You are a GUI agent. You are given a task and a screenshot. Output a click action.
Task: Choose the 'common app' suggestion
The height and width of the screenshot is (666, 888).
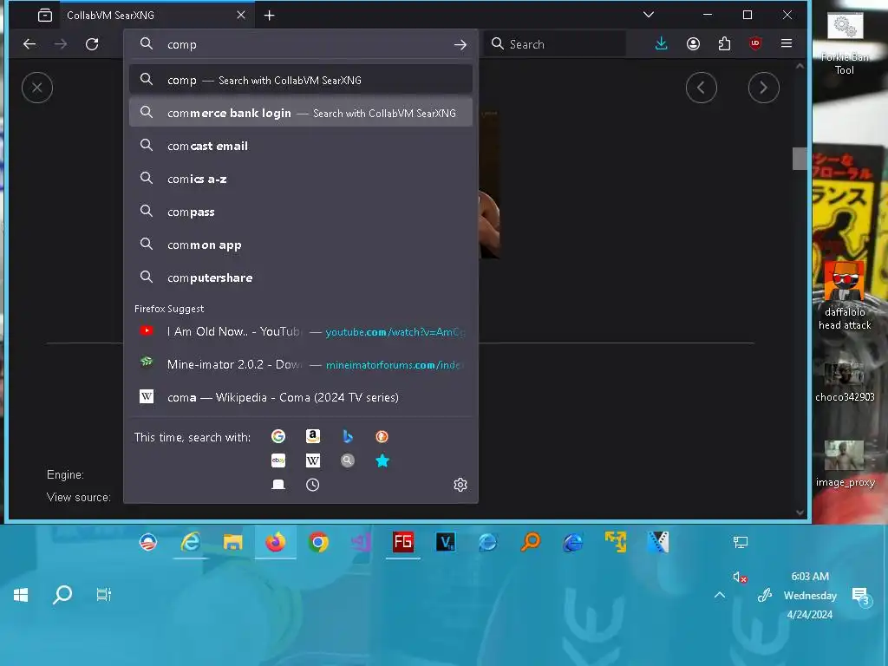301,245
